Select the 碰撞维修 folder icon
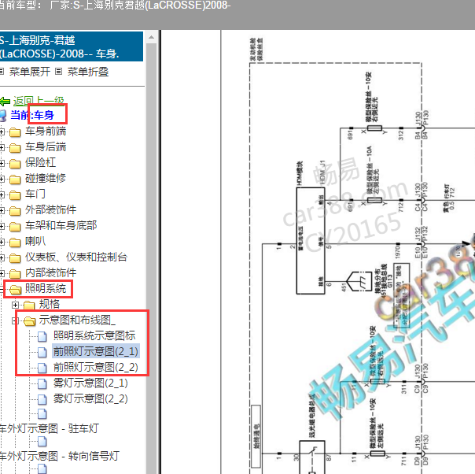The image size is (475, 474). pyautogui.click(x=15, y=180)
